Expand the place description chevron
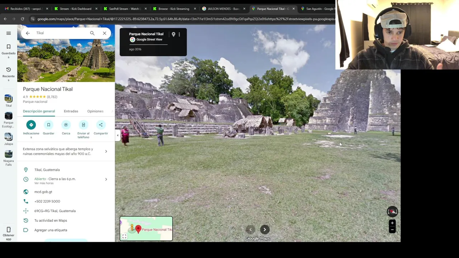 point(106,151)
